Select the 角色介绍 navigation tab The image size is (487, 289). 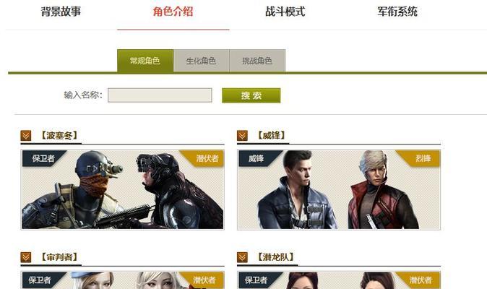pos(173,12)
